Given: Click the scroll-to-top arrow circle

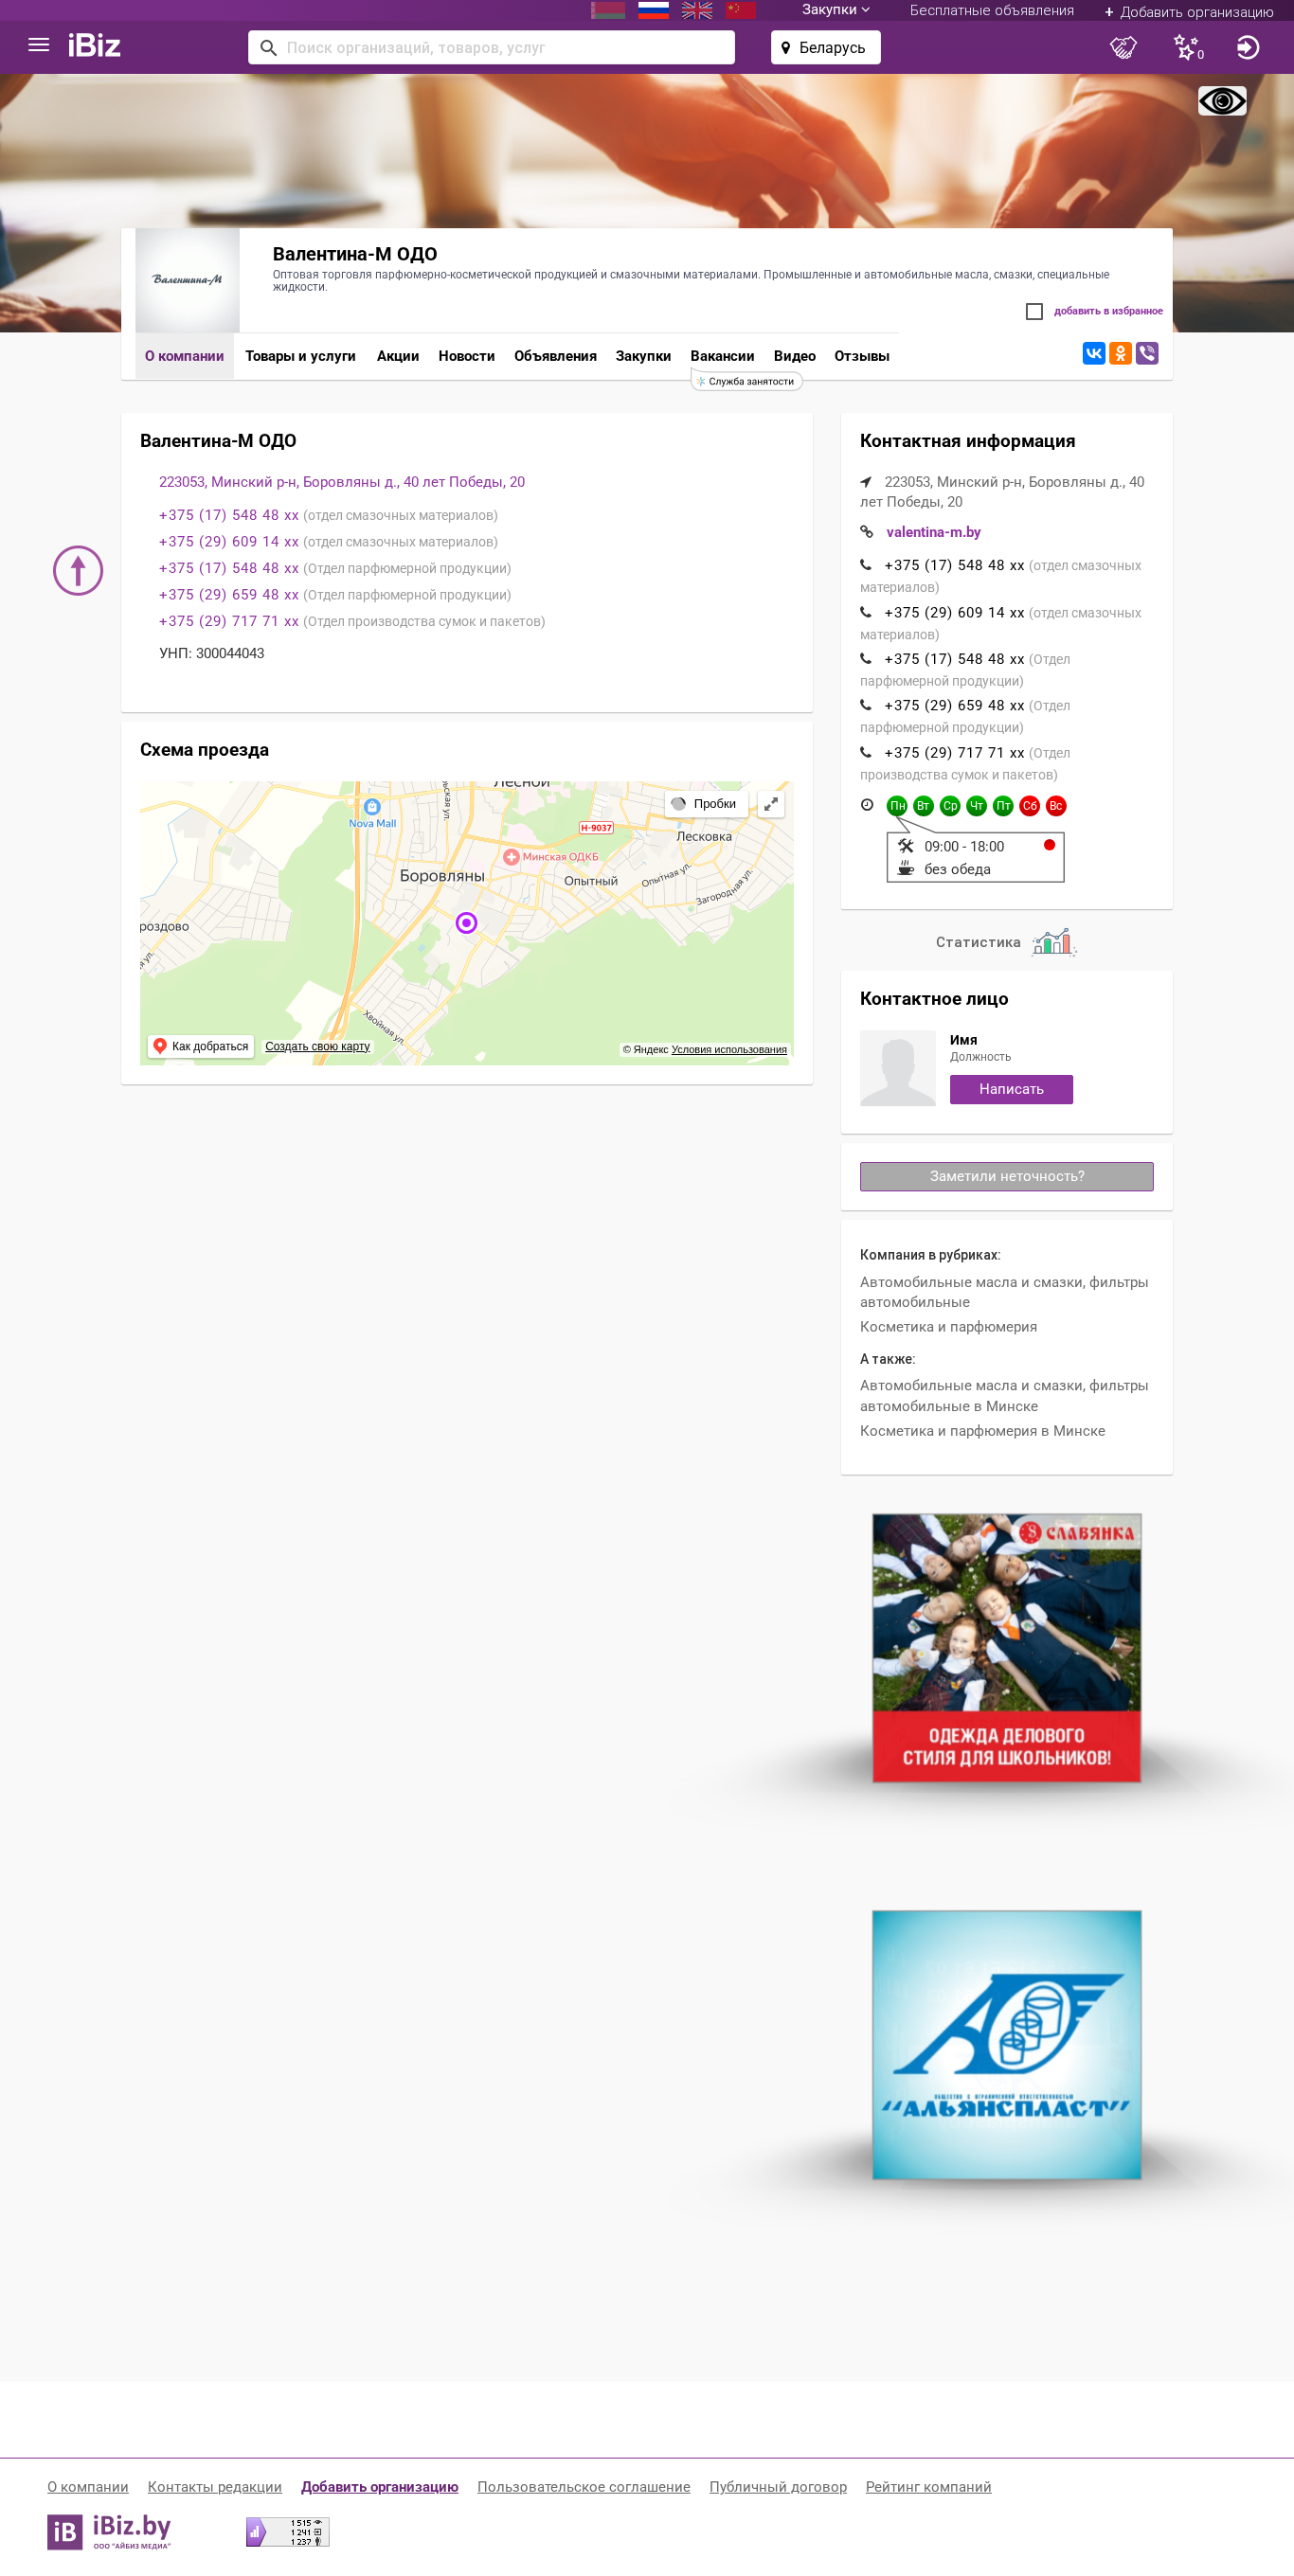Looking at the screenshot, I should point(78,570).
